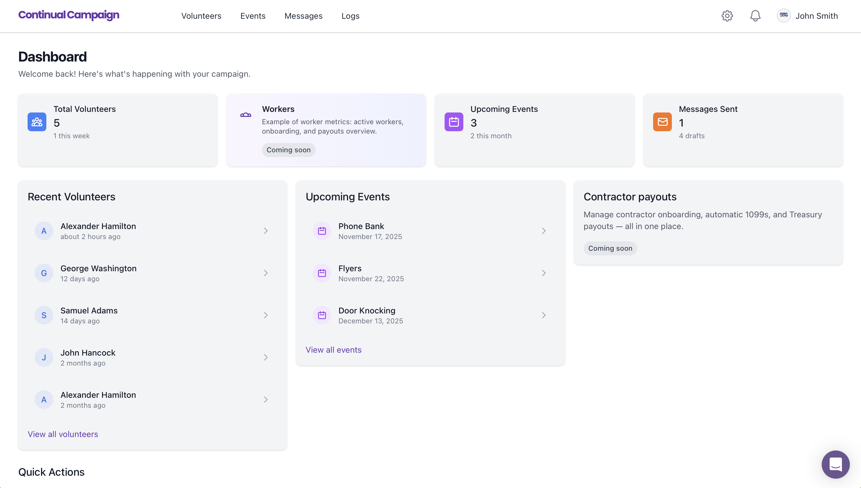The height and width of the screenshot is (488, 861).
Task: Click John Smith's profile avatar
Action: pyautogui.click(x=784, y=16)
